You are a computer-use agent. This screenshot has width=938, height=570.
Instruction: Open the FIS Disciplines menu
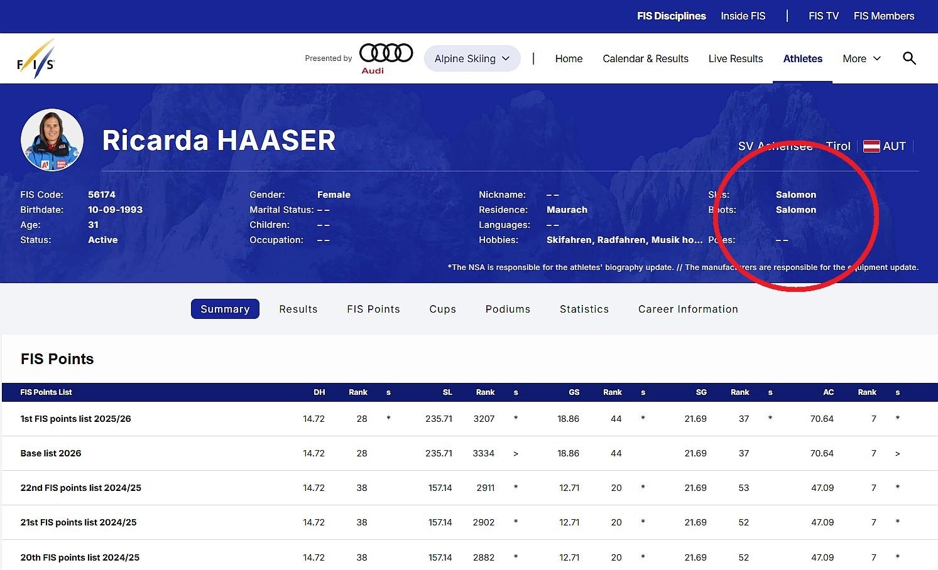(671, 16)
